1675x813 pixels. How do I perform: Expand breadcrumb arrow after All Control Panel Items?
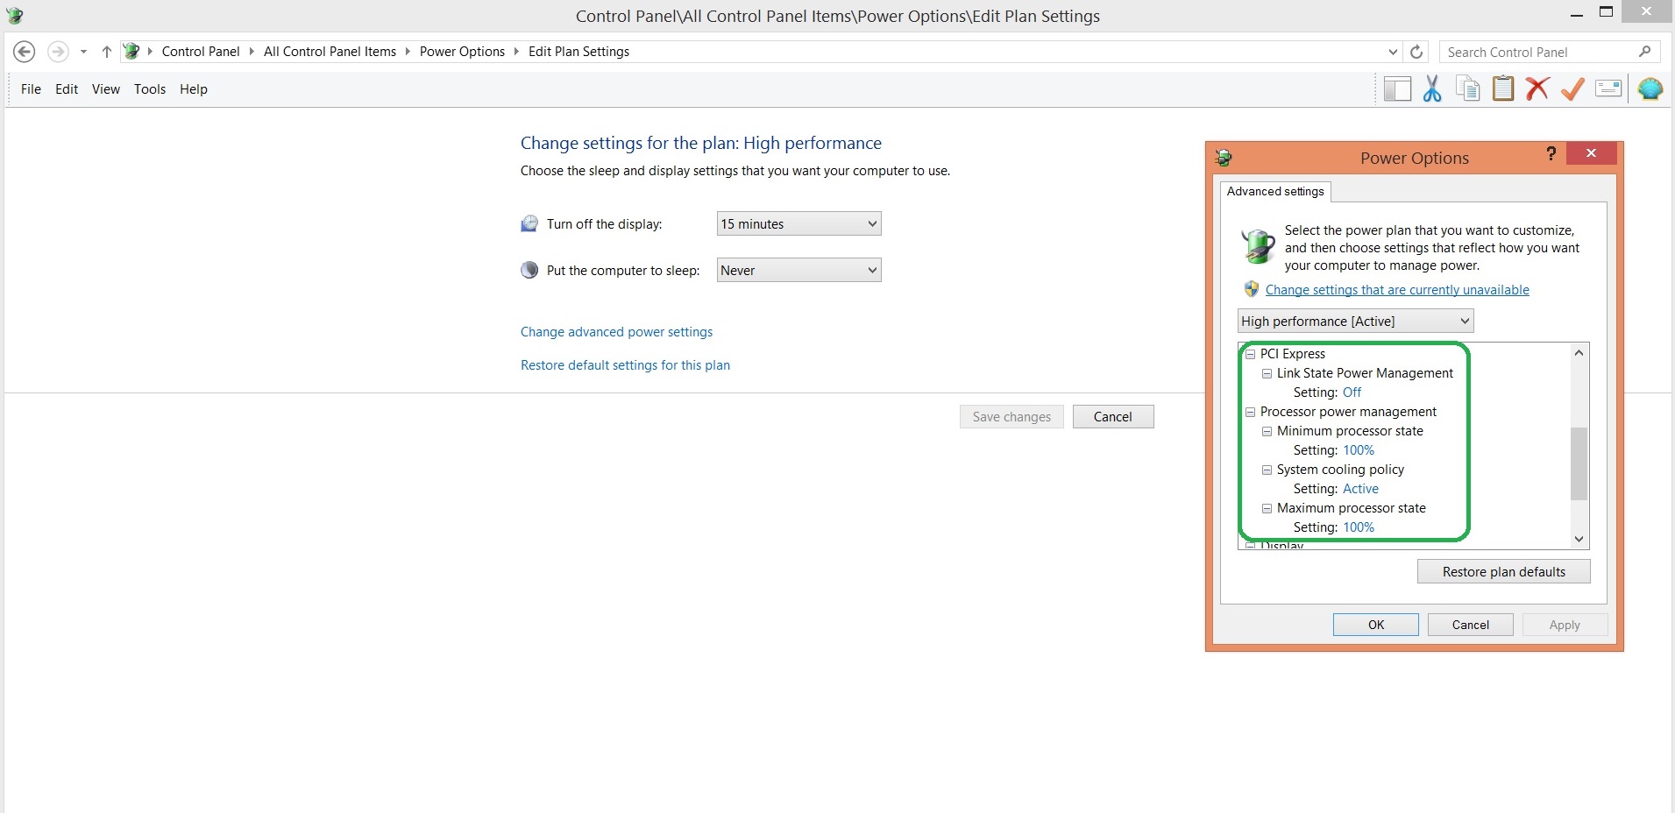(x=408, y=52)
